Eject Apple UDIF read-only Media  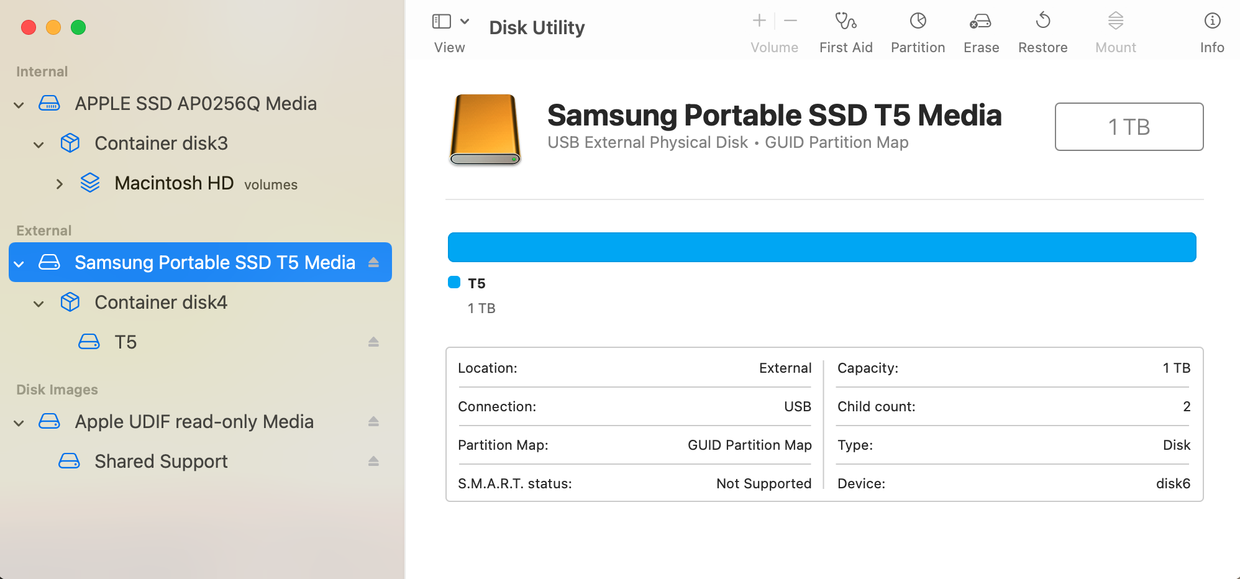pos(373,421)
